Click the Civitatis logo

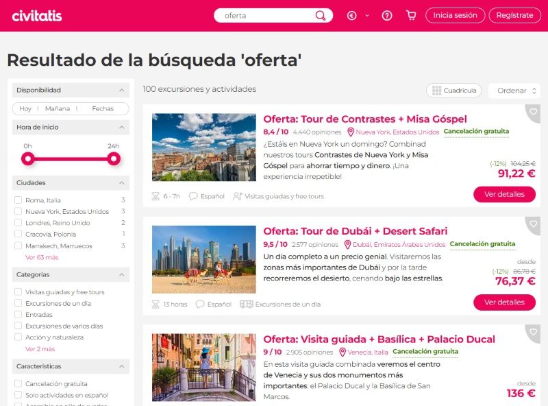pyautogui.click(x=37, y=15)
